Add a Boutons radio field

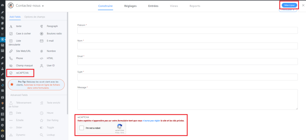pyautogui.click(x=54, y=33)
